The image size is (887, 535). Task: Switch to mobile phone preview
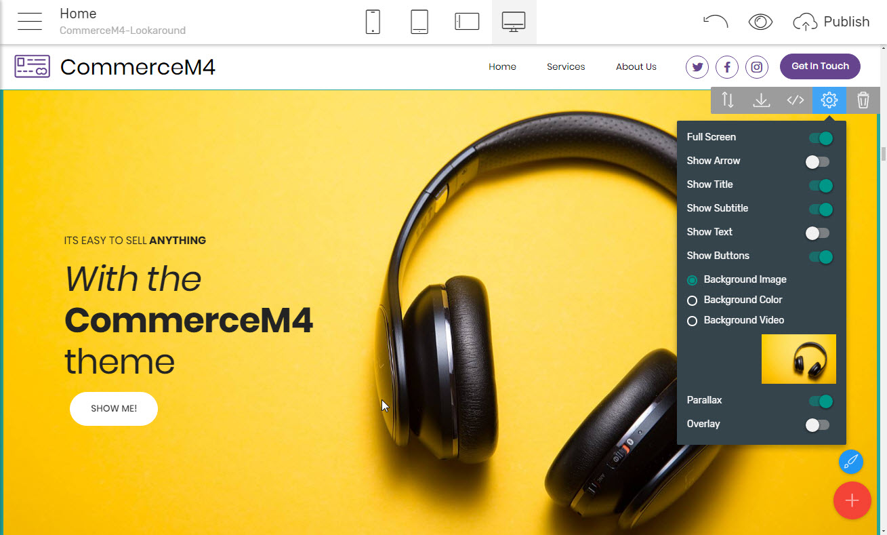(x=373, y=22)
